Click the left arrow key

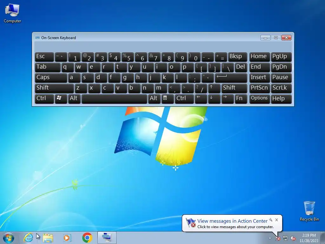(201, 99)
